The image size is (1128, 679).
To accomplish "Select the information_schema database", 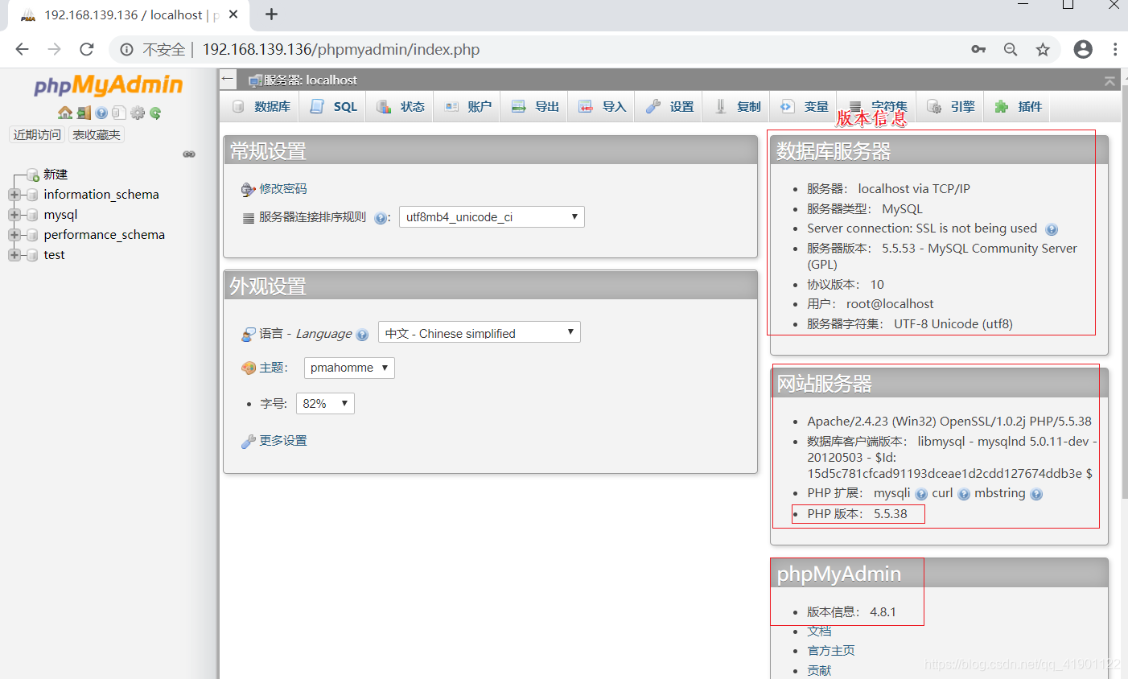I will point(101,195).
